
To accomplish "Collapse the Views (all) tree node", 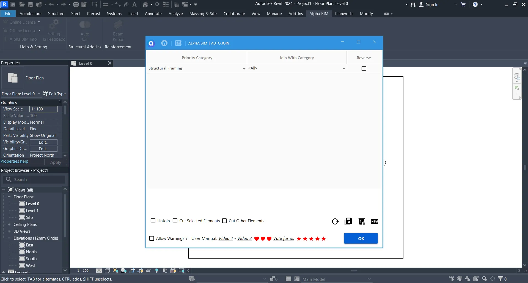I will pos(4,190).
